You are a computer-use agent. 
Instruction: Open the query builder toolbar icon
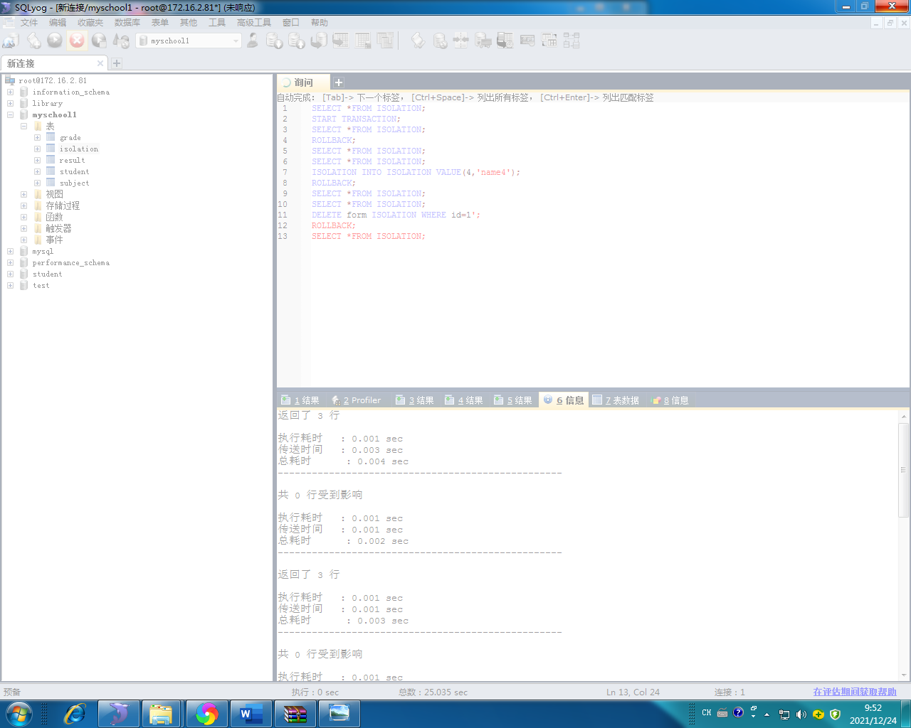(x=549, y=41)
